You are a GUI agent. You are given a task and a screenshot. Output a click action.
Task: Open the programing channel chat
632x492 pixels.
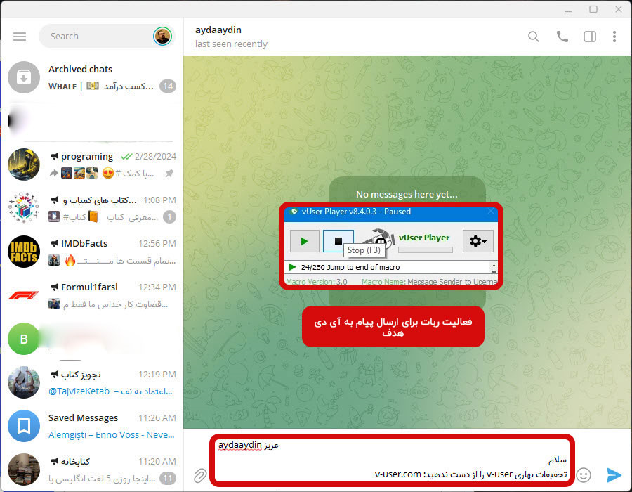click(x=92, y=164)
